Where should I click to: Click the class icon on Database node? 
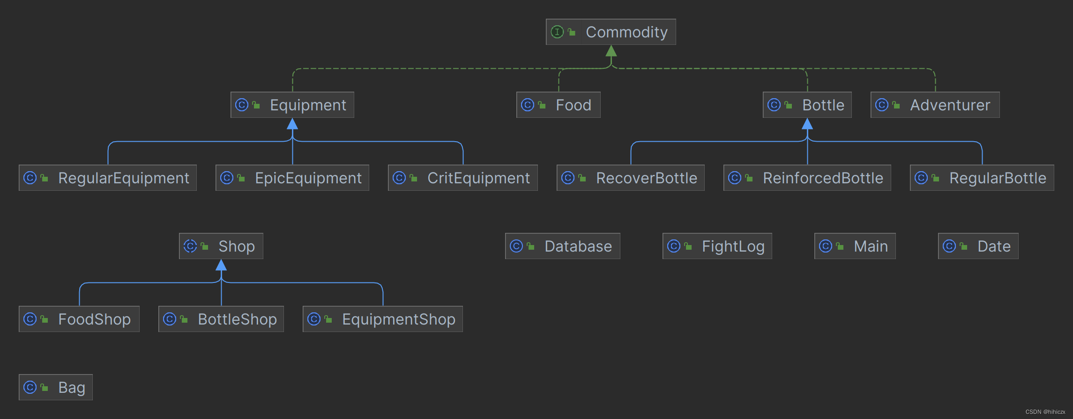pyautogui.click(x=516, y=246)
